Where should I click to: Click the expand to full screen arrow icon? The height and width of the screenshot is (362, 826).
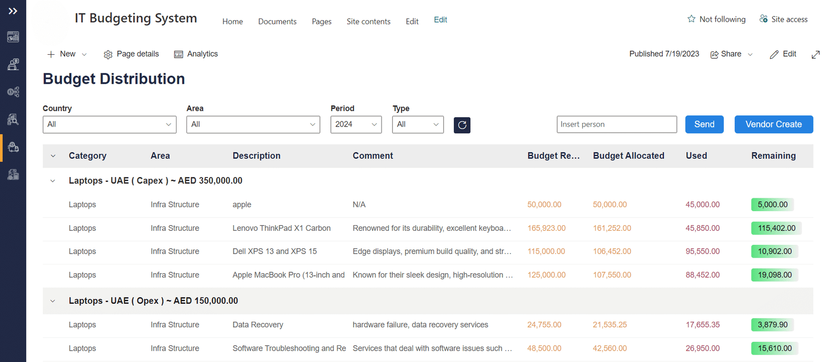(816, 54)
